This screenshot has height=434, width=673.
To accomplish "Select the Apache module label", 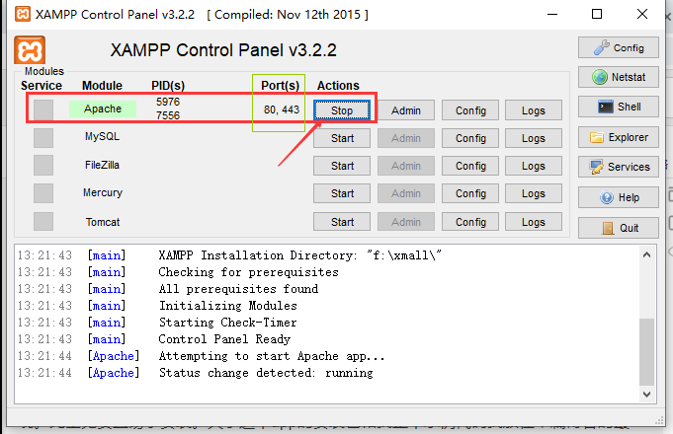I will click(103, 108).
